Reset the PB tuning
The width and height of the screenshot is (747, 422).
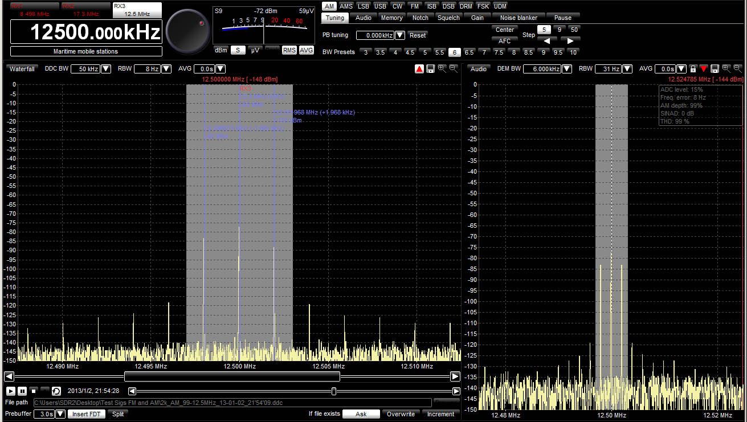point(418,35)
